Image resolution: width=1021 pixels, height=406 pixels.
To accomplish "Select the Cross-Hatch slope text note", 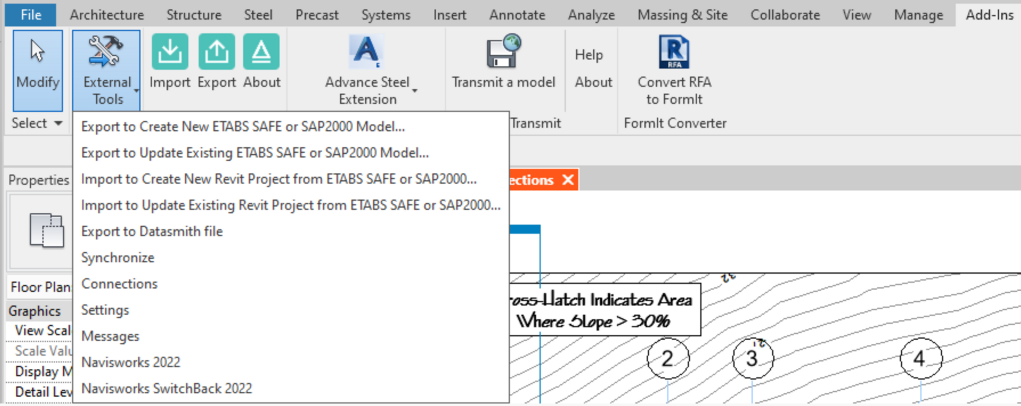I will coord(605,310).
